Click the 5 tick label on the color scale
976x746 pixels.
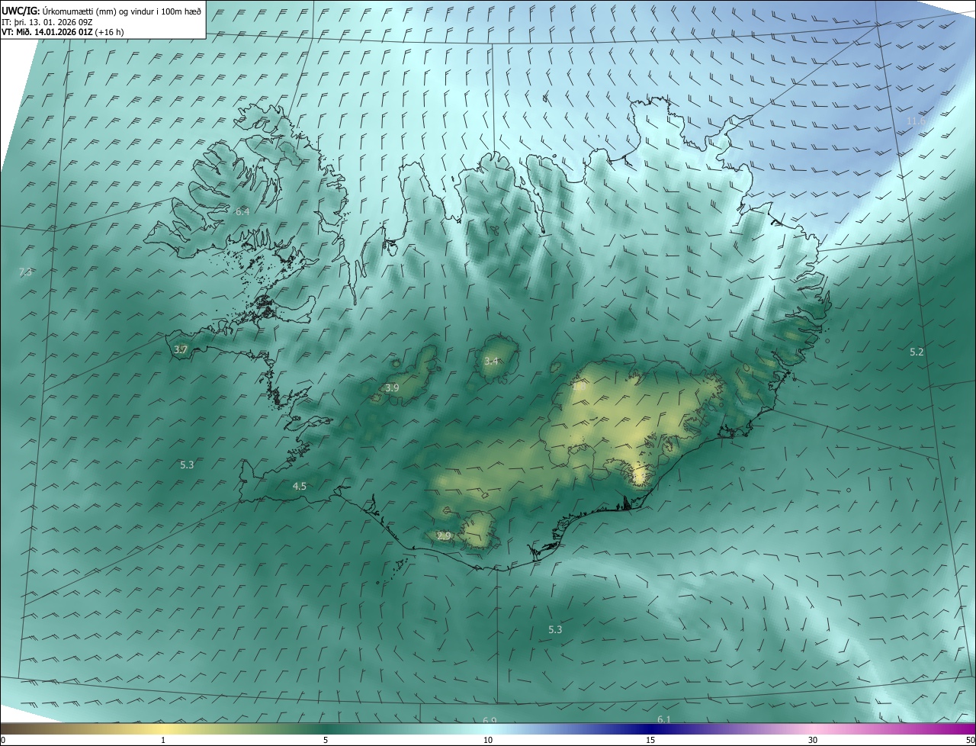(x=326, y=740)
